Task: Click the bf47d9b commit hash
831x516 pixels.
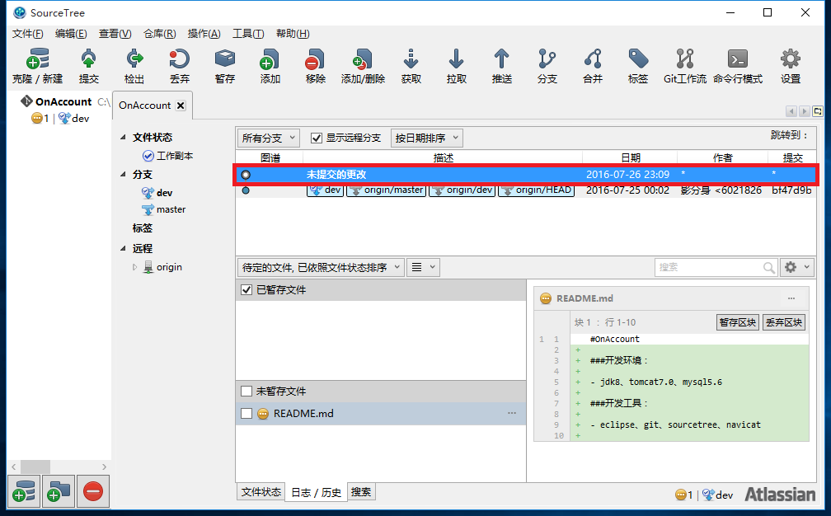Action: click(791, 190)
